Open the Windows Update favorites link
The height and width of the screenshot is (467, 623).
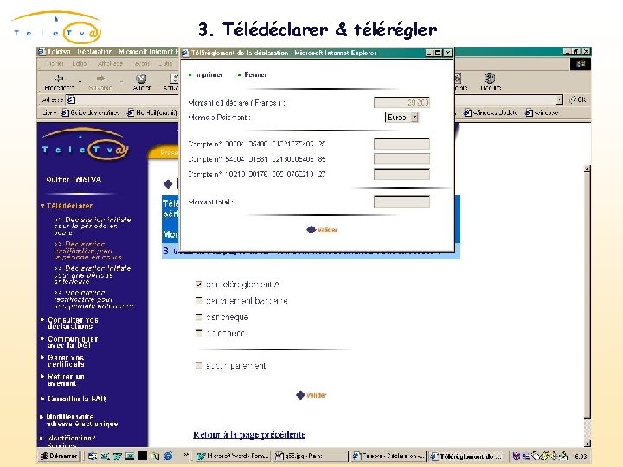[x=491, y=112]
